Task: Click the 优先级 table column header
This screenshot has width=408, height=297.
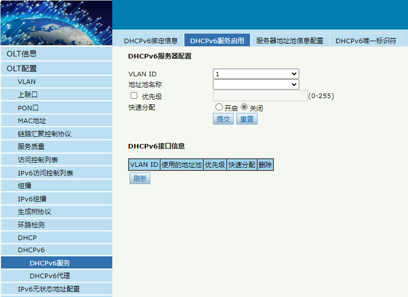Action: click(215, 165)
